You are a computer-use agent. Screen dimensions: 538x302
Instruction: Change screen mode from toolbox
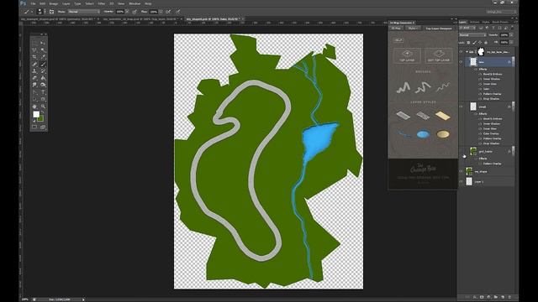[43, 127]
